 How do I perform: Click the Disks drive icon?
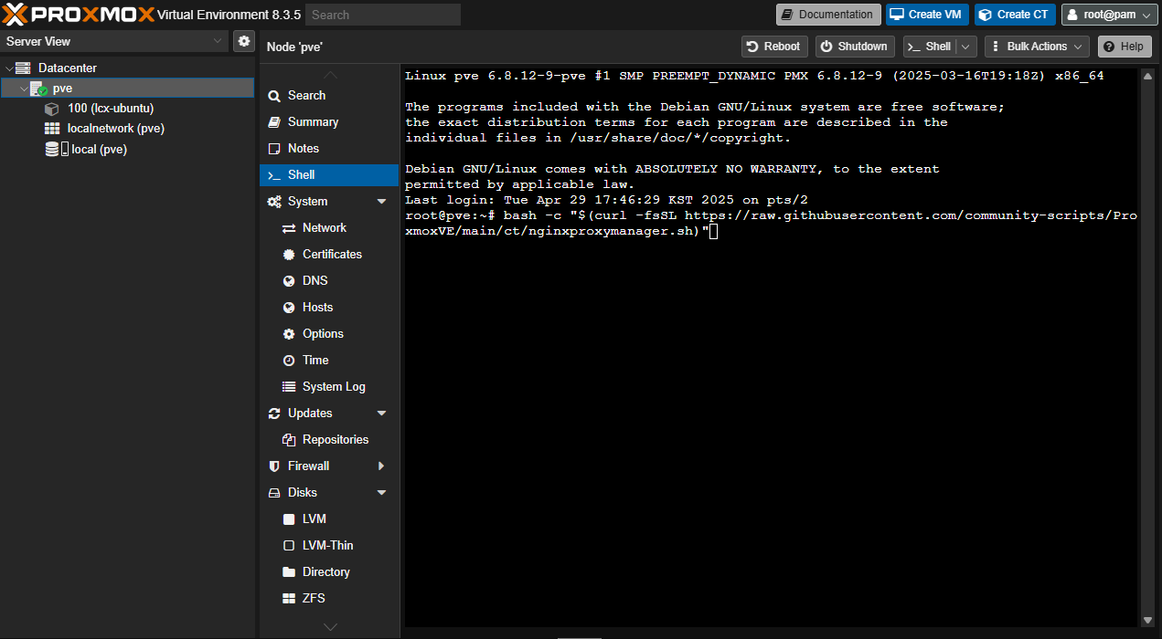coord(274,493)
